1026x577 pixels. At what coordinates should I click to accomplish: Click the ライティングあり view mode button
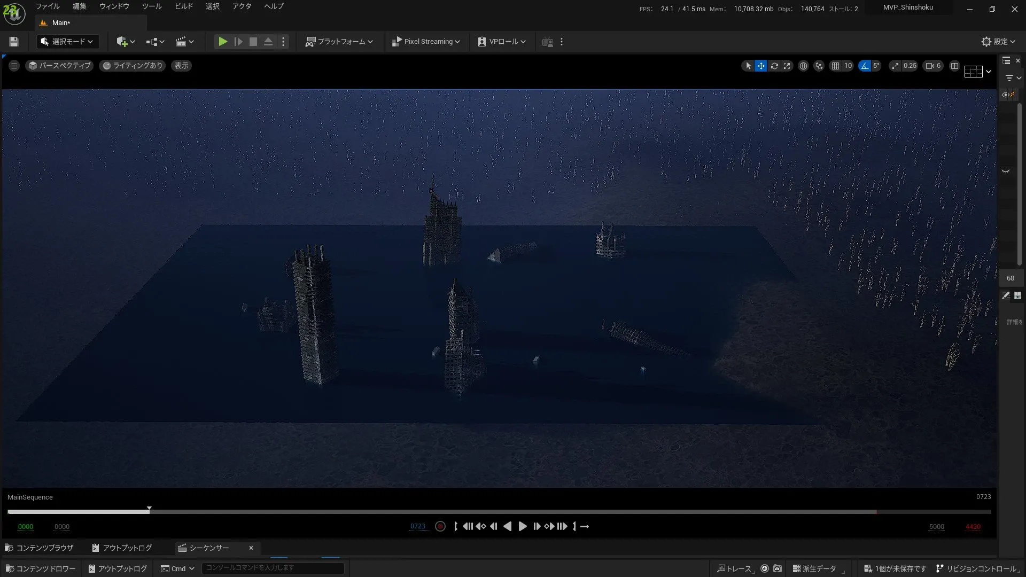click(133, 66)
